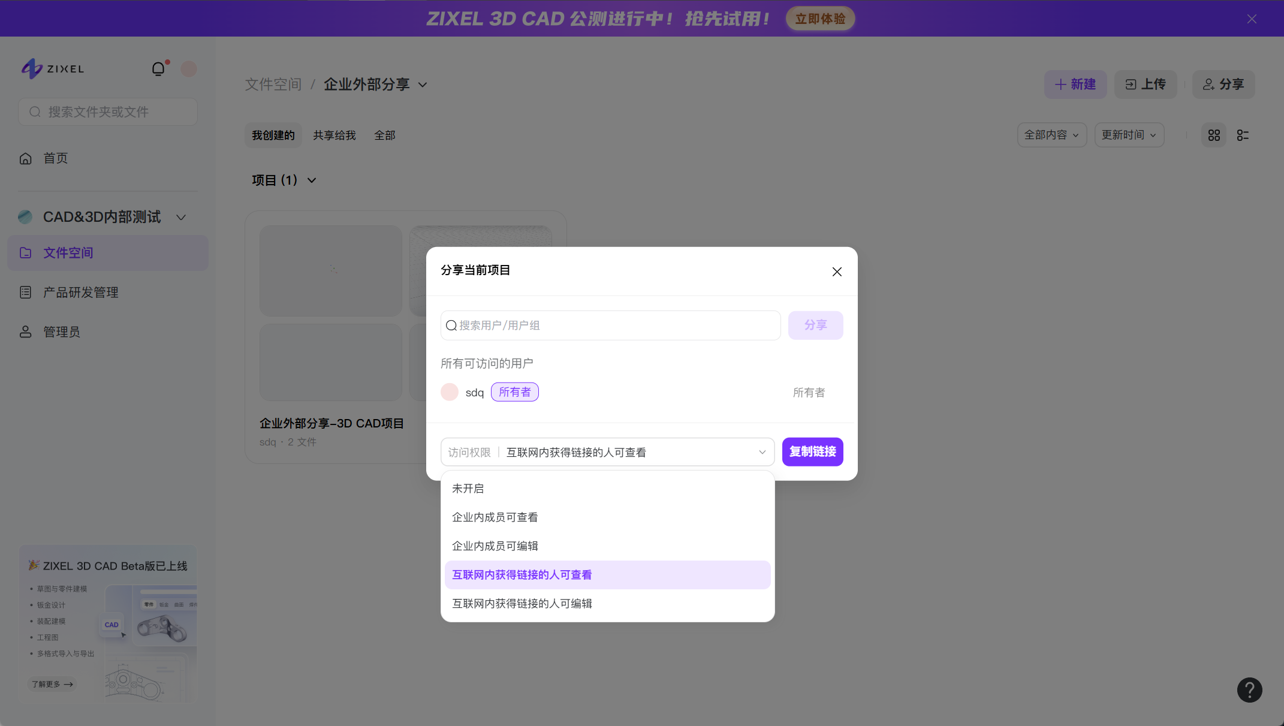Switch to the 全部 tab
The width and height of the screenshot is (1284, 726).
pyautogui.click(x=385, y=135)
